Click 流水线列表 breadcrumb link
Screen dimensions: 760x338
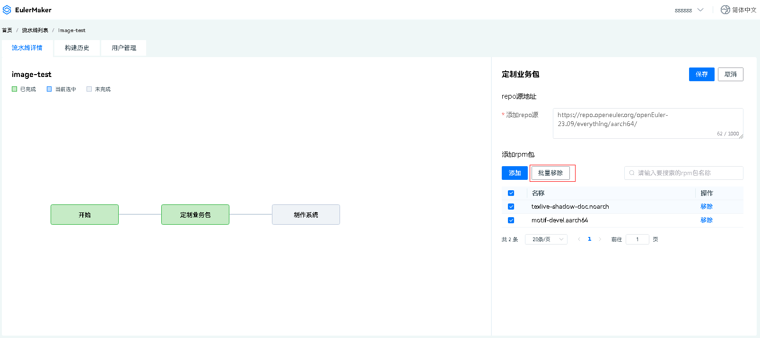(35, 30)
